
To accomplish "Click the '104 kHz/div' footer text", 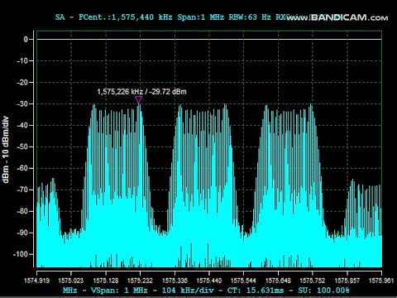I will point(188,291).
